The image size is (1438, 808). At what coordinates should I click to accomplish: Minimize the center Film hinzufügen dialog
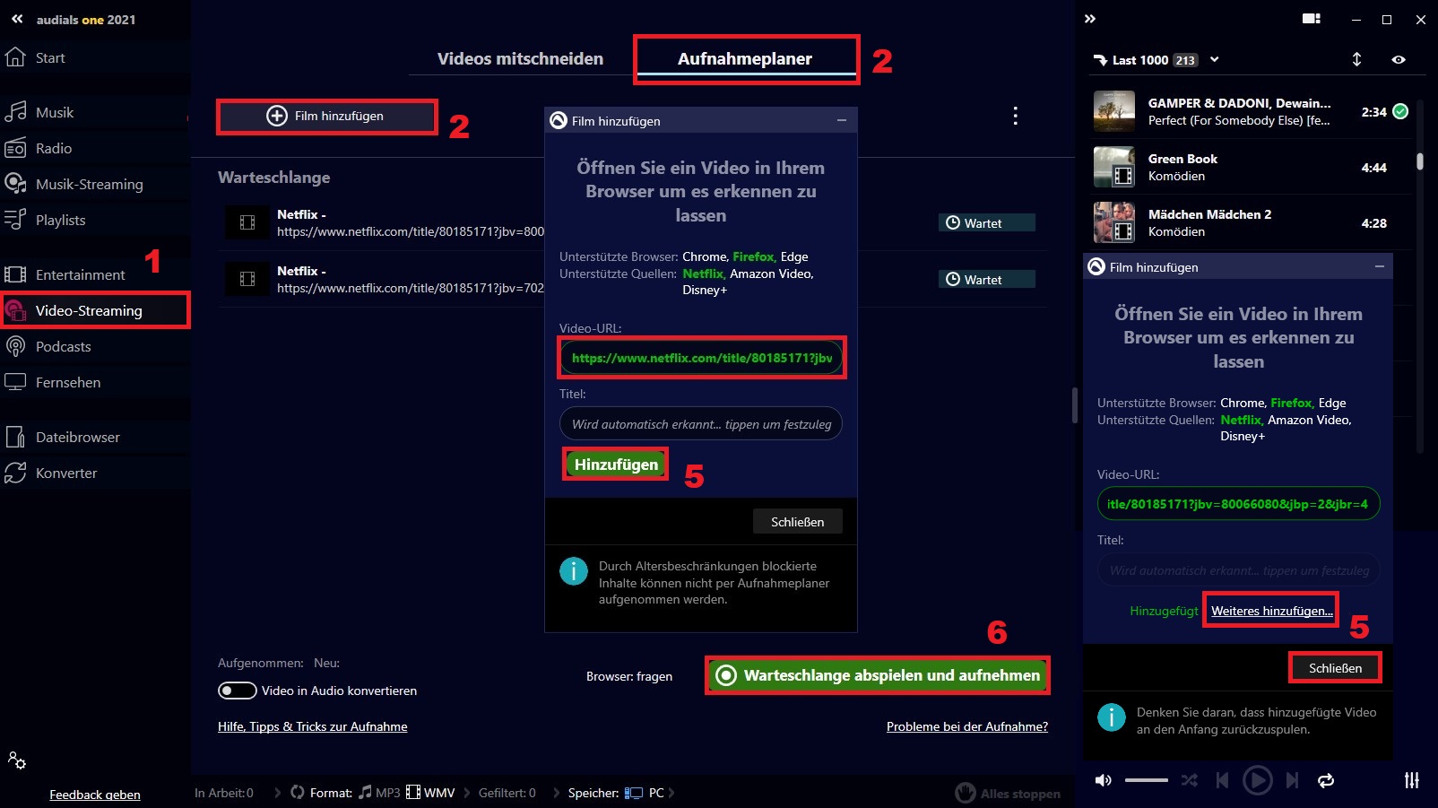point(842,120)
